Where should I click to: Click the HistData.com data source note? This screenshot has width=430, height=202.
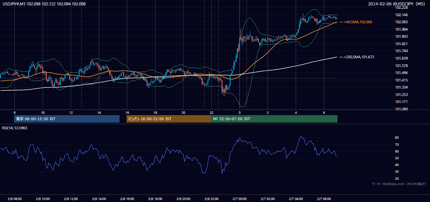(399, 184)
